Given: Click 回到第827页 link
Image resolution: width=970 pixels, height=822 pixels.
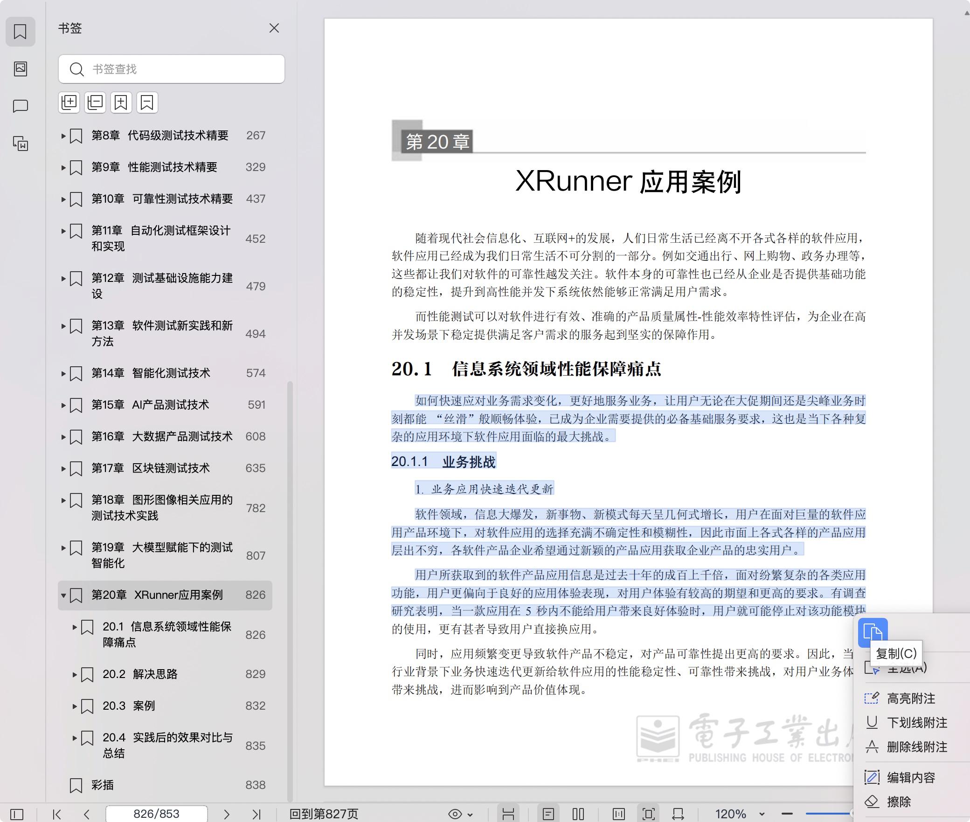Looking at the screenshot, I should click(324, 814).
